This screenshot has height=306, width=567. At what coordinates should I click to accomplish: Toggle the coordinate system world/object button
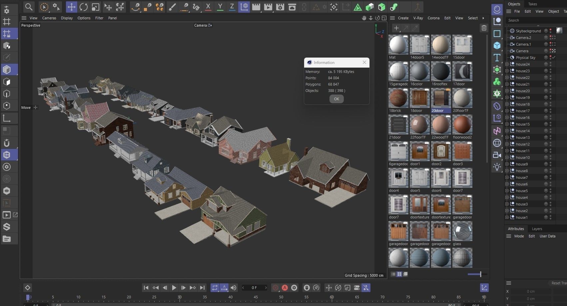pyautogui.click(x=244, y=7)
